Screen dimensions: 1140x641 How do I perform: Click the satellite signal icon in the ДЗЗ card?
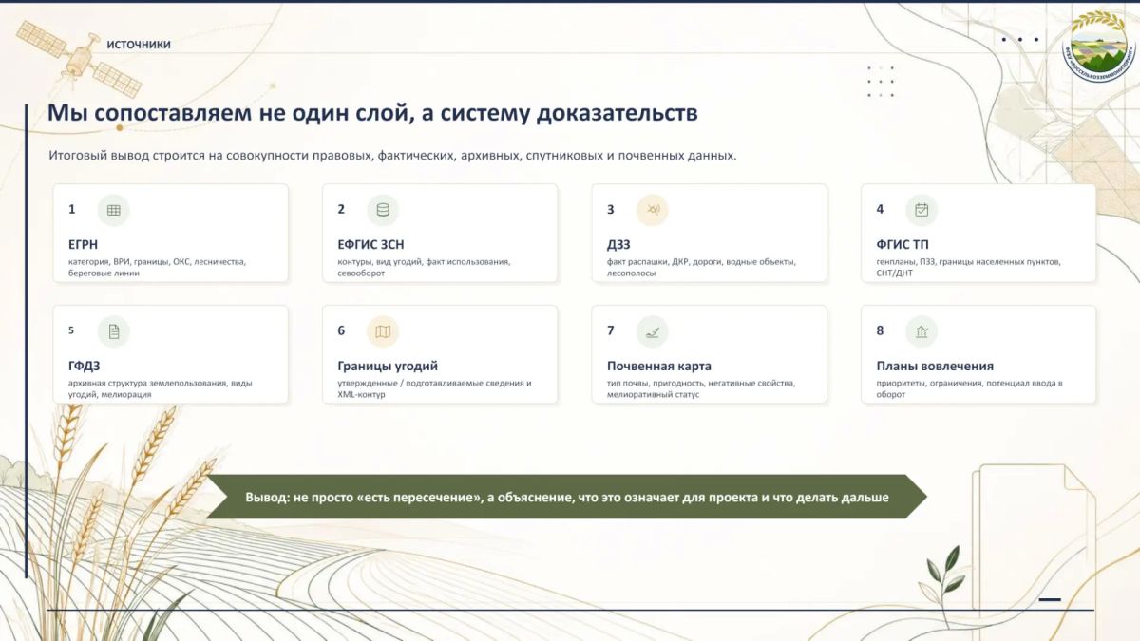tap(653, 210)
